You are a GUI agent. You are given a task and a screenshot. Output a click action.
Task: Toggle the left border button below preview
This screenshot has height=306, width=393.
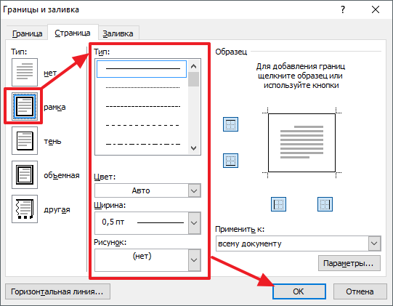click(278, 204)
